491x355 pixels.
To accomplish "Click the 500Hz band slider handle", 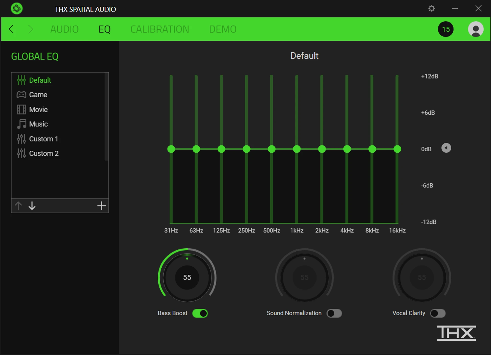I will pos(272,149).
